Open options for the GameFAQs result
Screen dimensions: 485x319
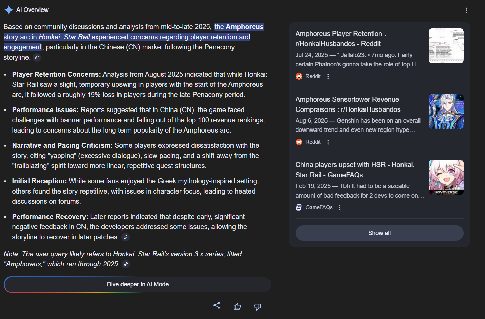click(x=340, y=207)
